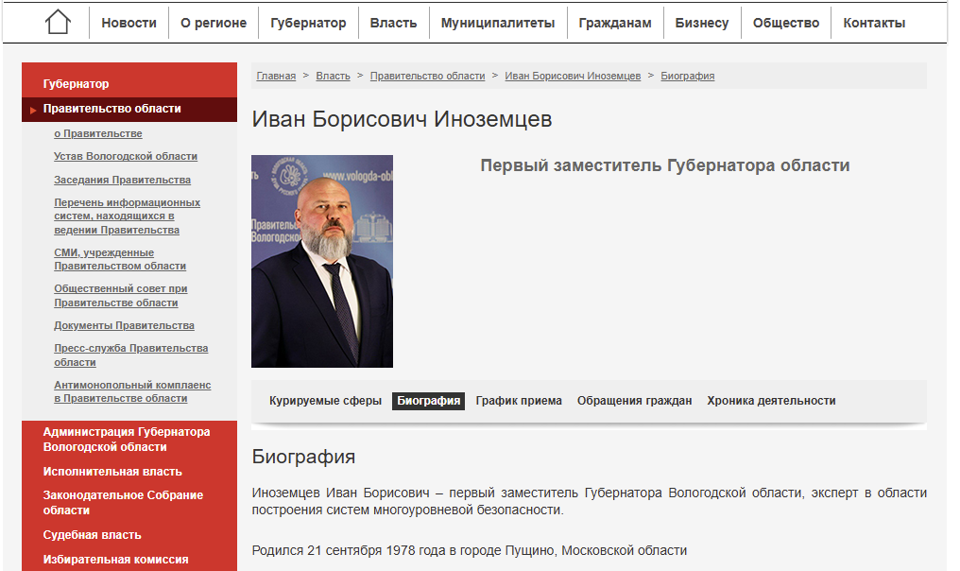The height and width of the screenshot is (571, 960).
Task: Follow Правительство области breadcrumb link
Action: point(427,76)
